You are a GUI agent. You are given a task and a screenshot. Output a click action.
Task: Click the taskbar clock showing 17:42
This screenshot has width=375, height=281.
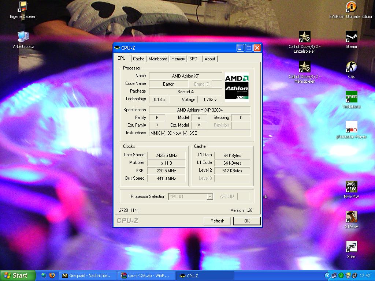[365, 276]
